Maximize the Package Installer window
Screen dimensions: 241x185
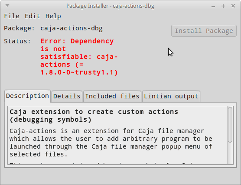(223, 6)
